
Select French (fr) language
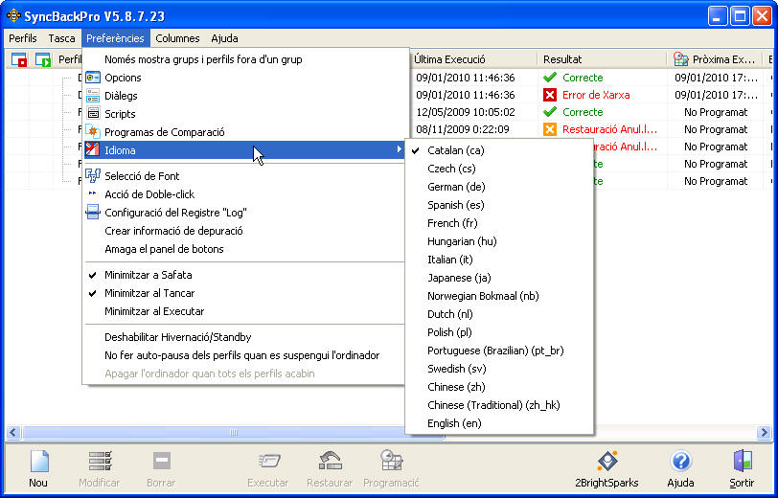click(x=499, y=223)
